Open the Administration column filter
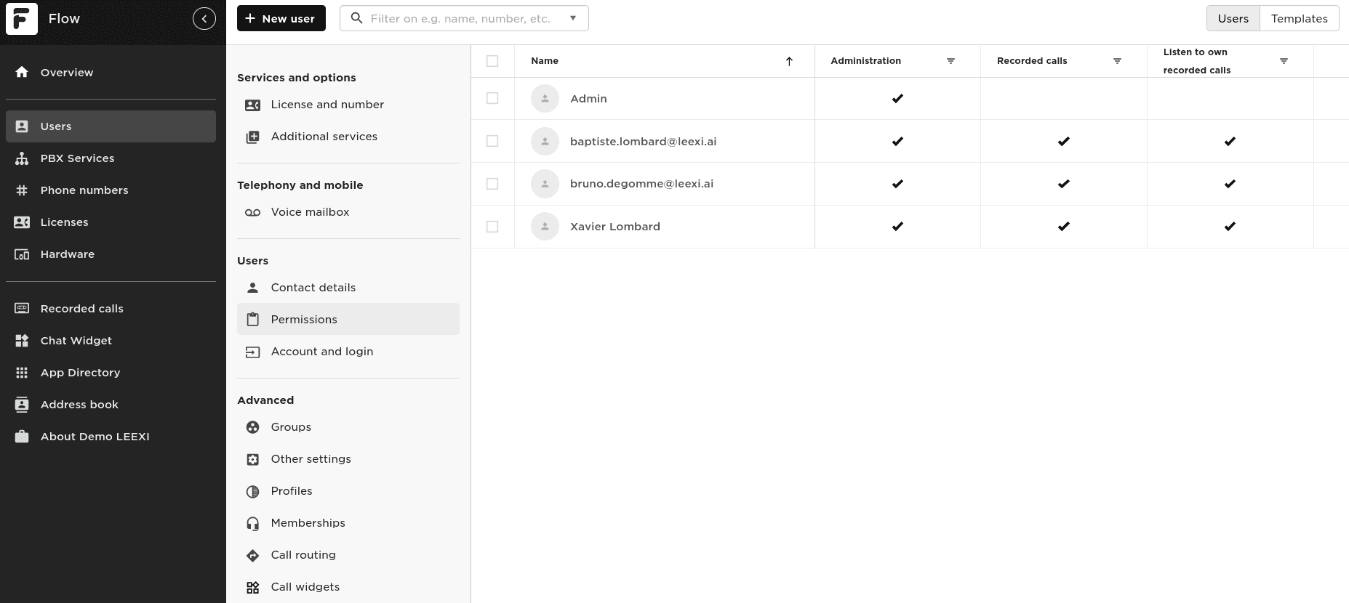1349x603 pixels. (950, 61)
